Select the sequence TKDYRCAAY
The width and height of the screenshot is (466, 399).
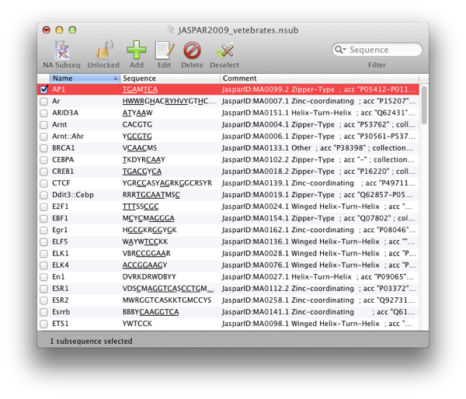[x=144, y=160]
